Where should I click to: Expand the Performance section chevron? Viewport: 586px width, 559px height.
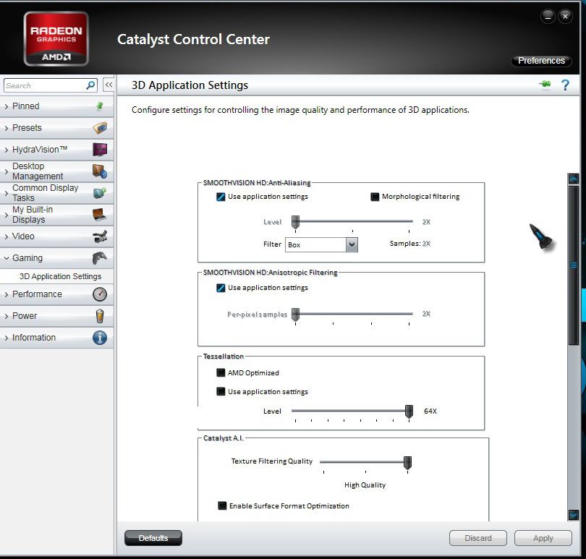coord(7,294)
